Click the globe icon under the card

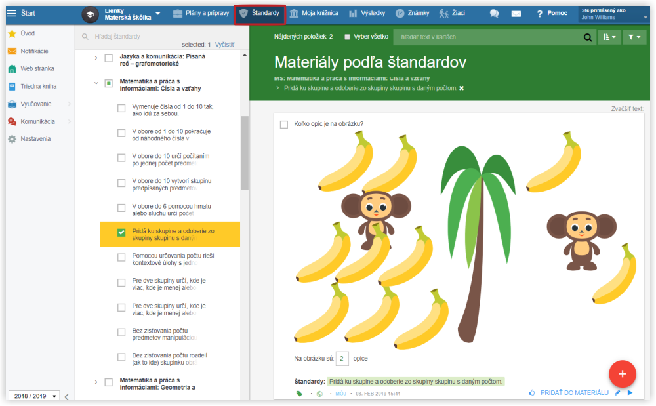click(319, 394)
